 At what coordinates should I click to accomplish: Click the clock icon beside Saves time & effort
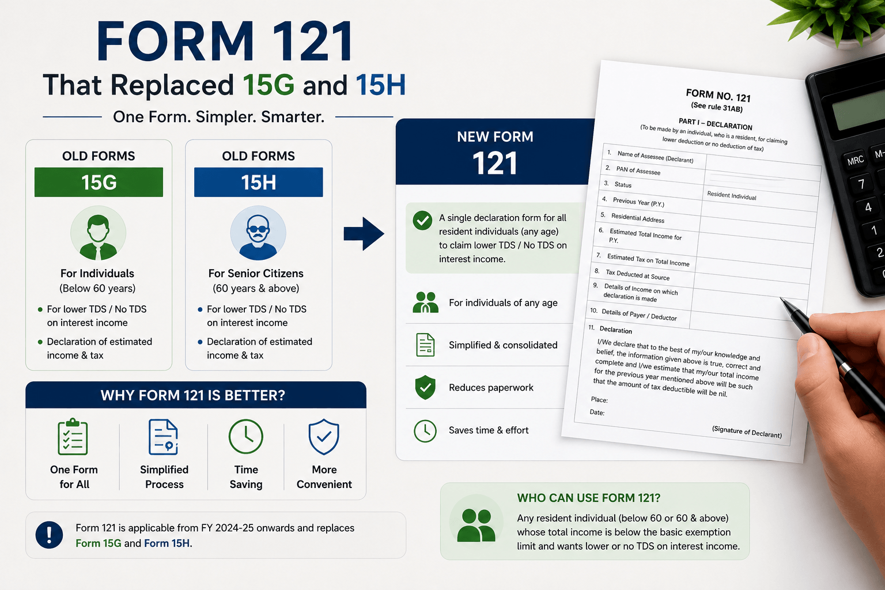tap(425, 430)
